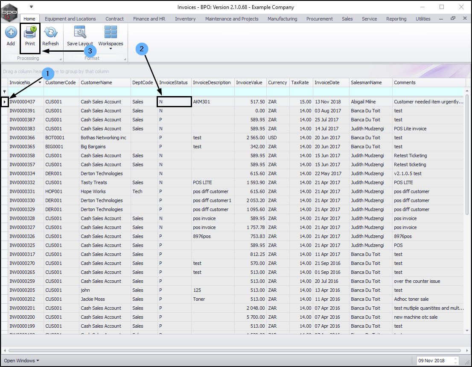Image resolution: width=472 pixels, height=367 pixels.
Task: Click the BPO application logo button
Action: point(9,12)
